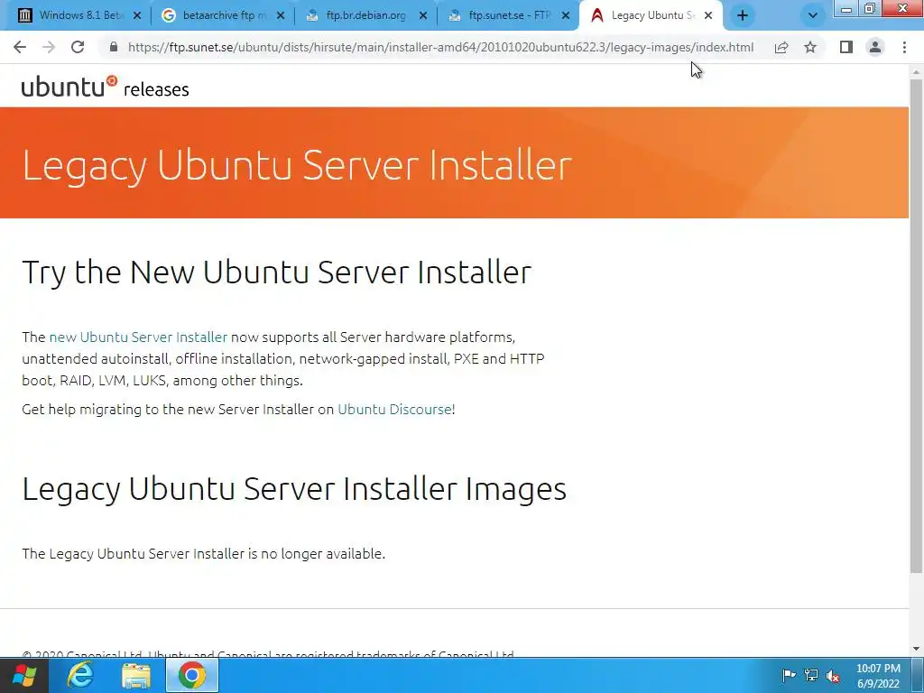Open the clock showing 10:07 PM
Image resolution: width=924 pixels, height=693 pixels.
(878, 676)
